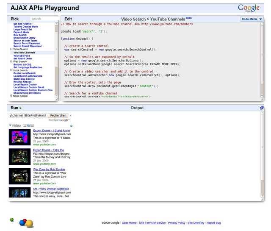Select Raw Search sample
271x231 pixels.
20,35
